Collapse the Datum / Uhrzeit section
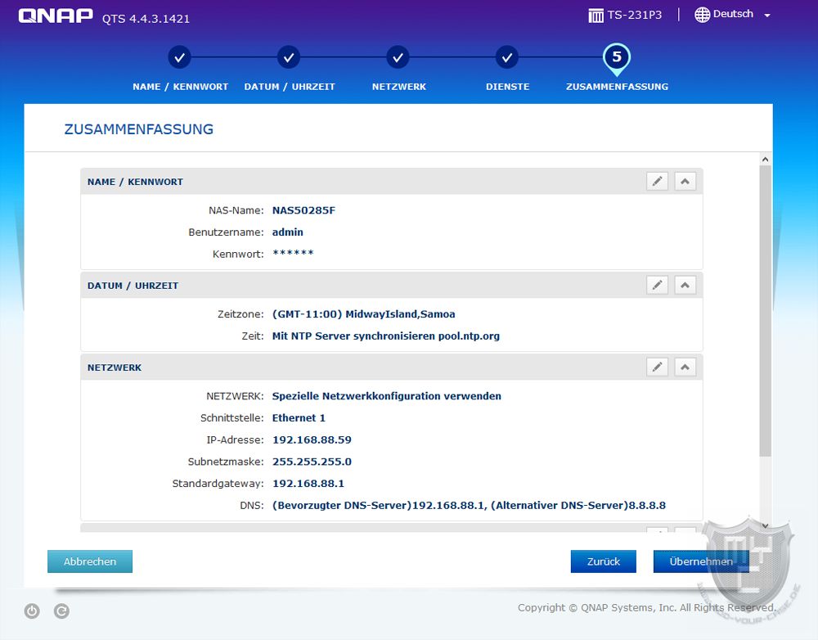The height and width of the screenshot is (640, 818). tap(685, 285)
